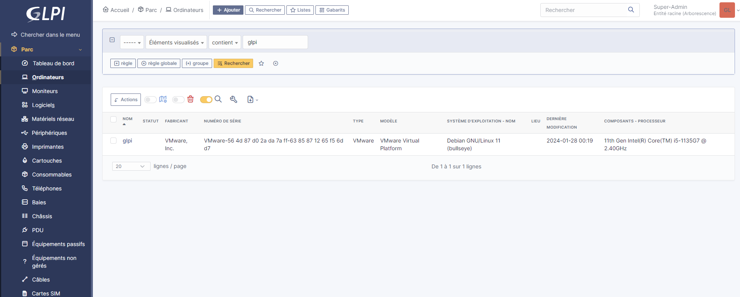The width and height of the screenshot is (740, 297).
Task: Toggle the map display switch
Action: pyautogui.click(x=151, y=100)
